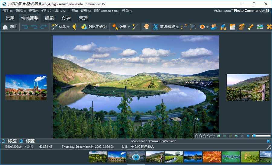Image resolution: width=272 pixels, height=165 pixels.
Task: Click the scissors cut/select icon
Action: click(x=156, y=27)
